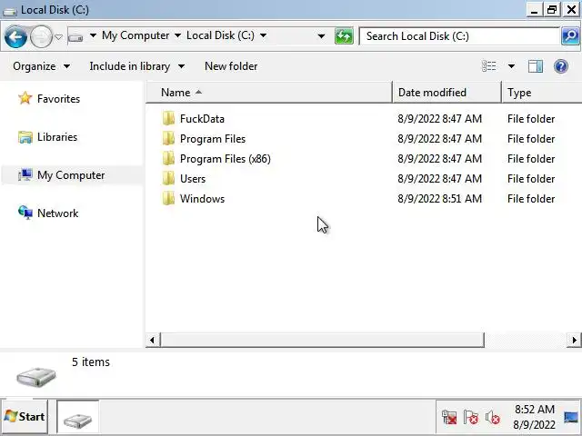This screenshot has height=436, width=582.
Task: Click the horizontal scrollbar thumb
Action: pyautogui.click(x=322, y=340)
